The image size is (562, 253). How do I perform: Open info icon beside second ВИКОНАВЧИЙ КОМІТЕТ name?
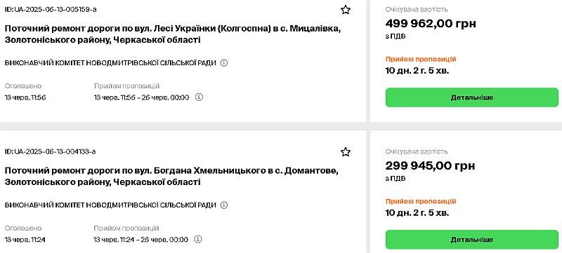[224, 205]
